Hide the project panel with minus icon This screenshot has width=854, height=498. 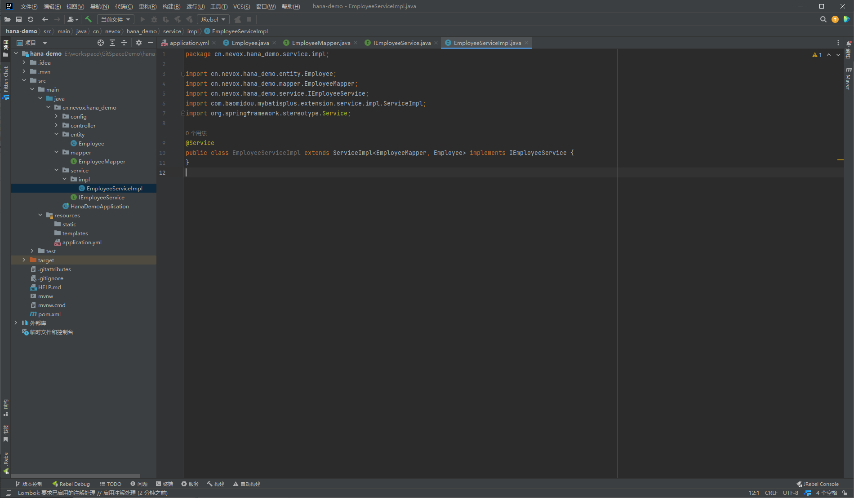[x=151, y=43]
